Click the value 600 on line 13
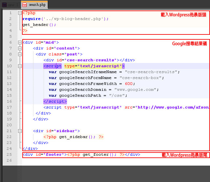Screen dimensions: 210x182 point(129,84)
